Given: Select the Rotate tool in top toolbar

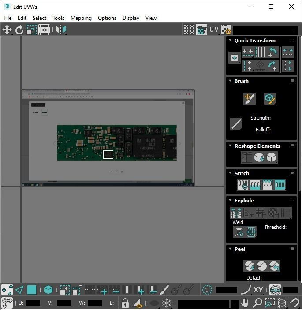Looking at the screenshot, I should (x=19, y=30).
